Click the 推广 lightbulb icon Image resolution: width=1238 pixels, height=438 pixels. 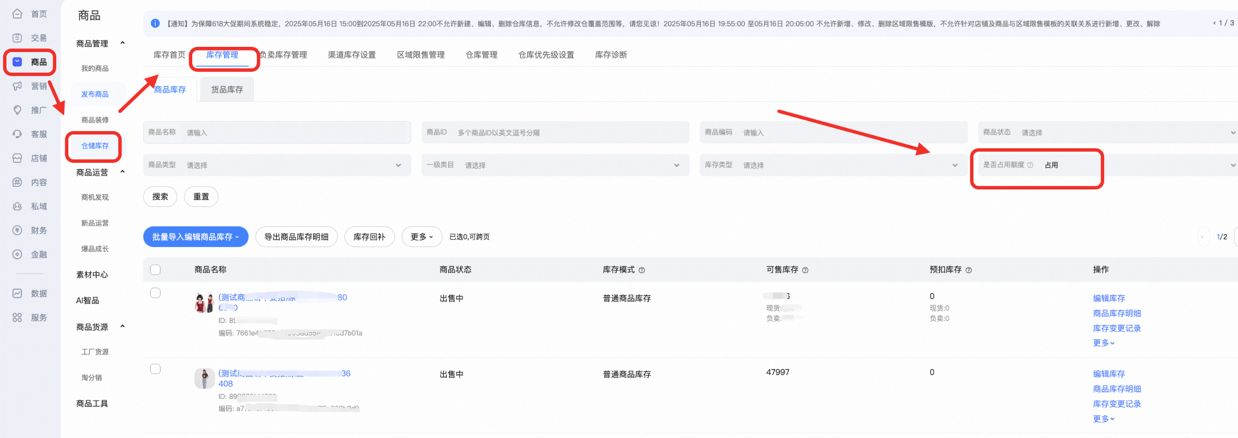click(x=17, y=110)
